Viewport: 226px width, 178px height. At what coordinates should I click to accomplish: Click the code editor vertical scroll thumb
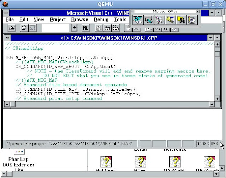click(x=218, y=54)
